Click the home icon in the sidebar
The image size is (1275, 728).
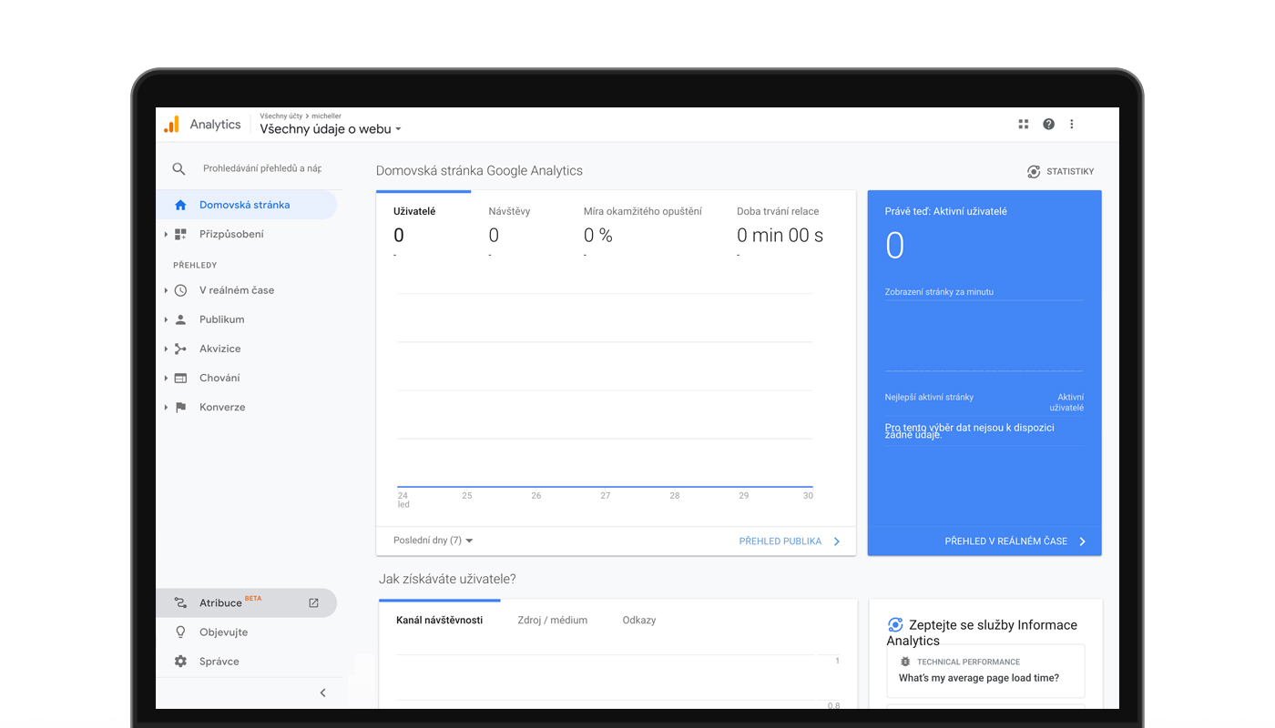click(x=180, y=205)
